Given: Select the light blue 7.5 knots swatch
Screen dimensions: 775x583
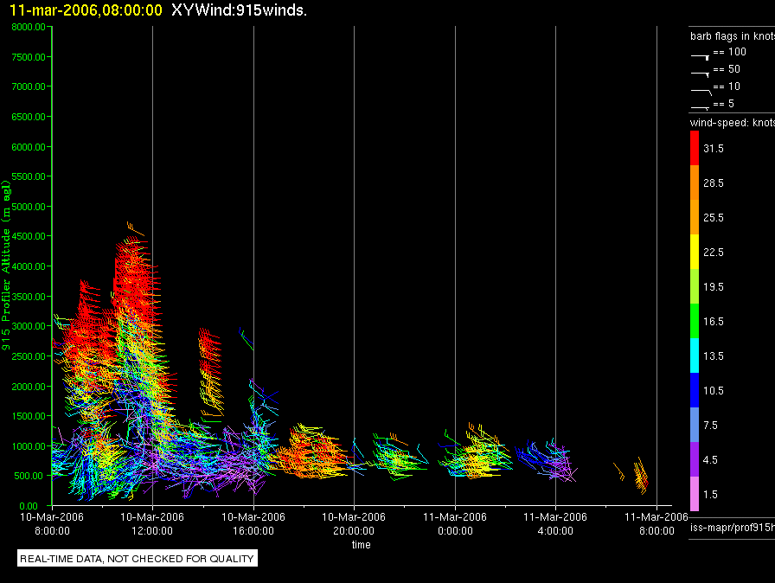Looking at the screenshot, I should pos(695,425).
